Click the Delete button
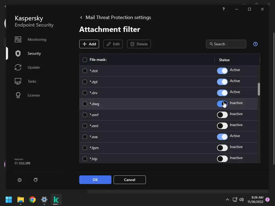 pos(139,44)
